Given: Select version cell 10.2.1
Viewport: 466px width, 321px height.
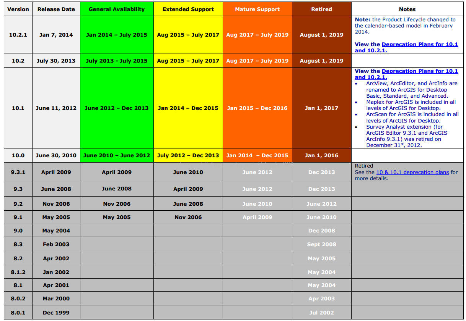Looking at the screenshot, I should [18, 35].
